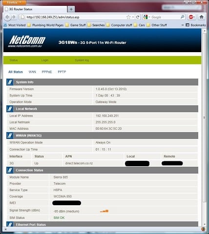Click the Adblock Plus icon

[x=191, y=17]
